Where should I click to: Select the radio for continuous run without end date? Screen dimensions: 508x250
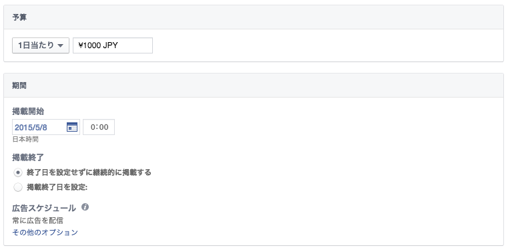18,172
